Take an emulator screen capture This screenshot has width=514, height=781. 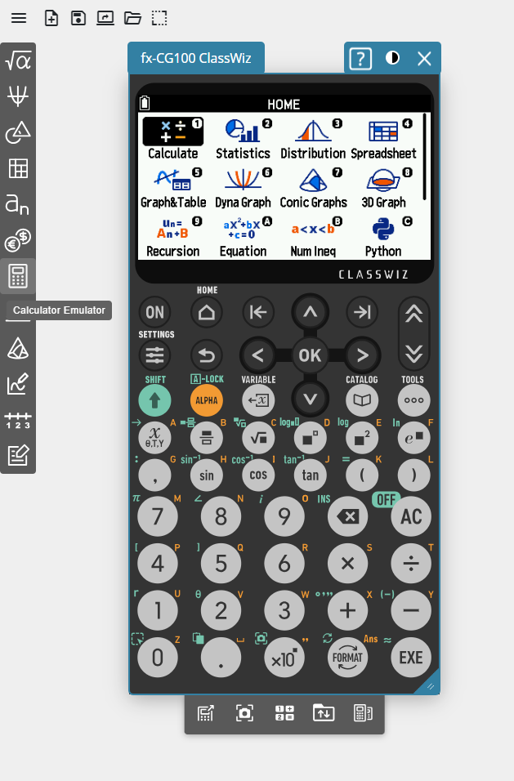click(244, 713)
